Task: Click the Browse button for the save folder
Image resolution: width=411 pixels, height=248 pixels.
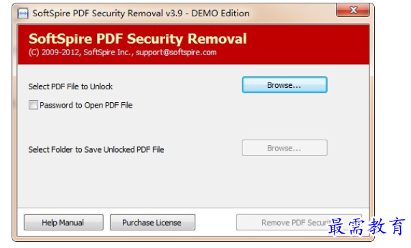Action: 285,148
